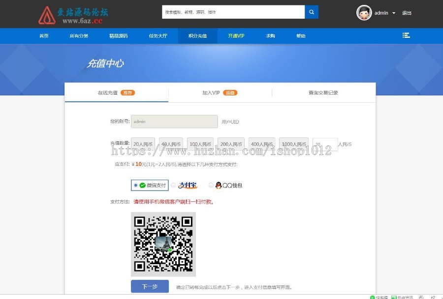Expand the admin account dropdown arrow
The height and width of the screenshot is (299, 443).
394,13
